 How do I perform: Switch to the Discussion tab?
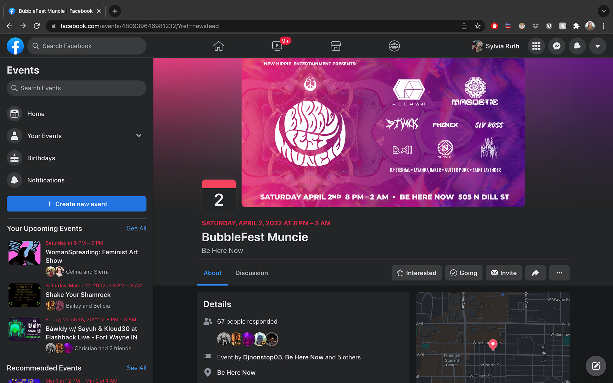click(252, 273)
